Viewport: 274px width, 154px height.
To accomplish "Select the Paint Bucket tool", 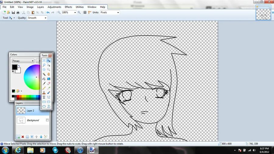I will tap(44, 79).
